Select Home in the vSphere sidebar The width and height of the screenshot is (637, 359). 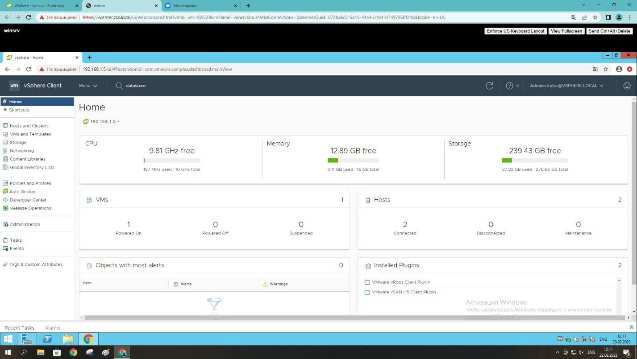tap(37, 102)
